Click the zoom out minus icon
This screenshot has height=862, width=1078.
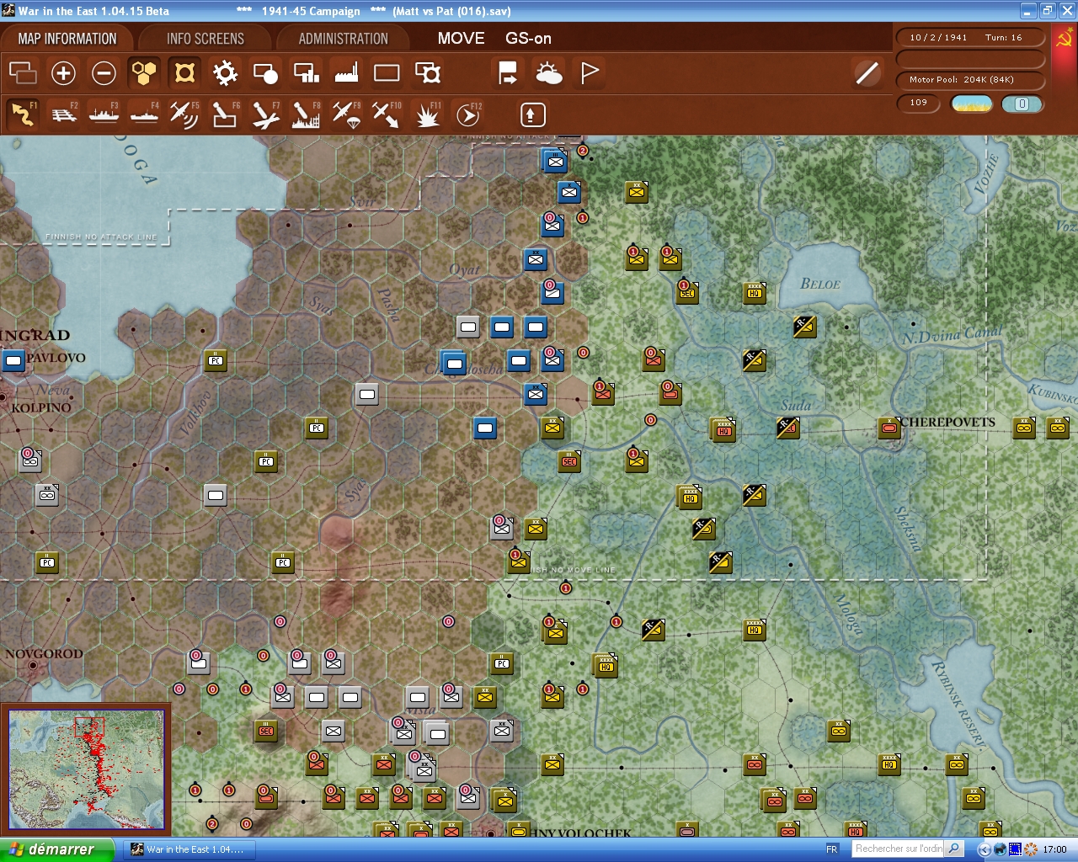[x=104, y=73]
